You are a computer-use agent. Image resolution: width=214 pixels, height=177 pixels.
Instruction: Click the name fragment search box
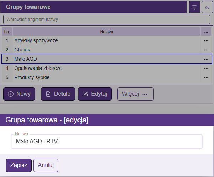[107, 19]
